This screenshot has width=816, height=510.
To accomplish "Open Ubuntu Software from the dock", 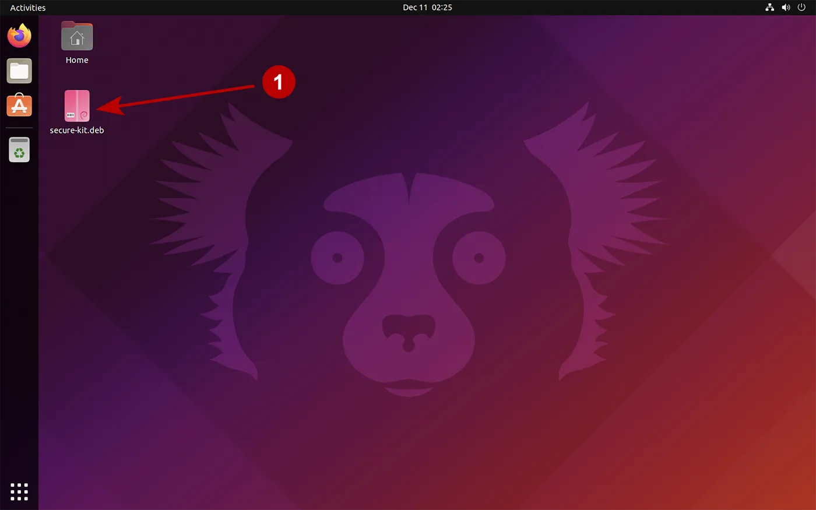I will click(19, 105).
